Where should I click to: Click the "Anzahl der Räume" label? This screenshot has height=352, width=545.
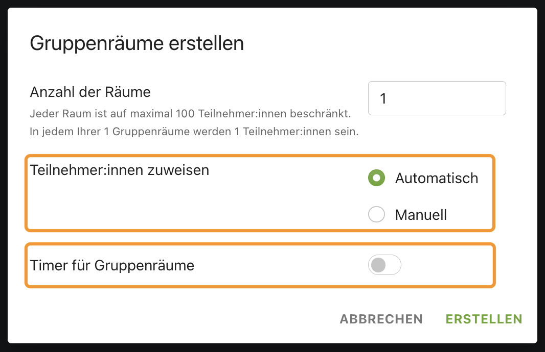(90, 92)
